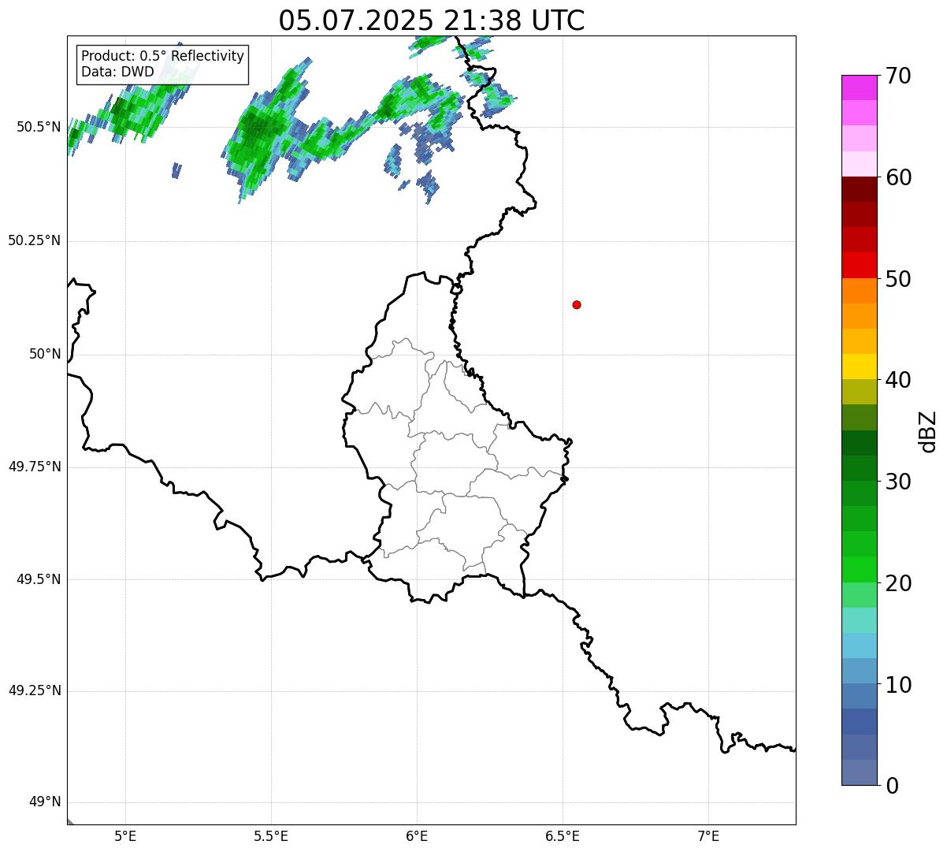947x852 pixels.
Task: Click the 49.5°N latitude label
Action: click(x=39, y=579)
